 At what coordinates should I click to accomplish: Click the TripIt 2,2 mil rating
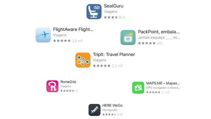(x=108, y=66)
